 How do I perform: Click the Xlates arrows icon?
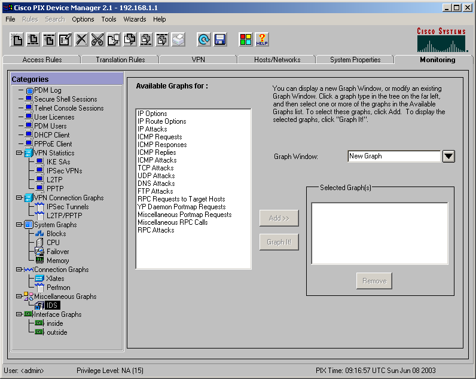(39, 278)
